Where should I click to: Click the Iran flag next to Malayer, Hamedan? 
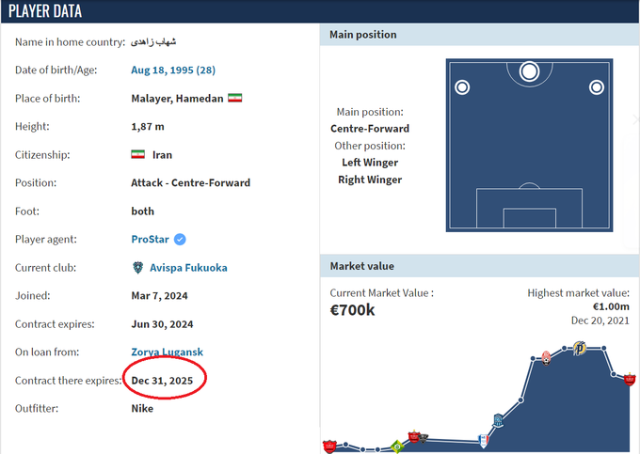point(234,99)
